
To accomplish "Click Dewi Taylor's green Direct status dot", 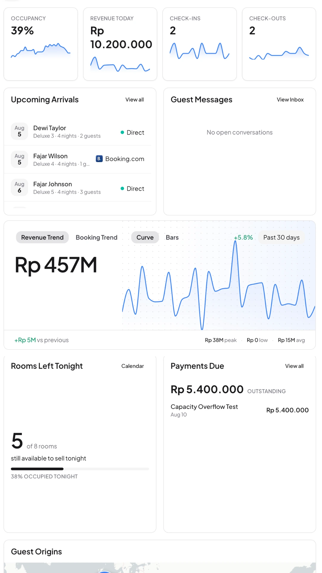I will pyautogui.click(x=122, y=132).
